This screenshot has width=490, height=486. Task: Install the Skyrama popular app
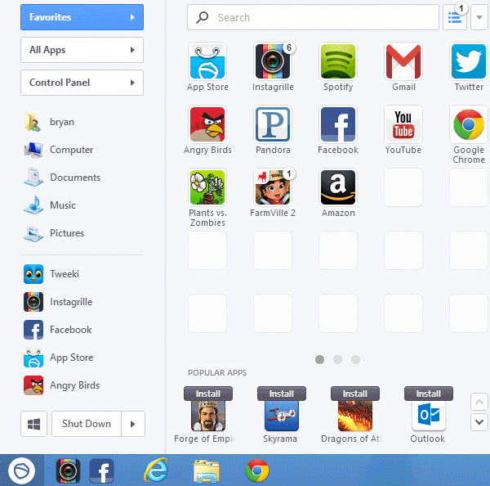pyautogui.click(x=281, y=394)
